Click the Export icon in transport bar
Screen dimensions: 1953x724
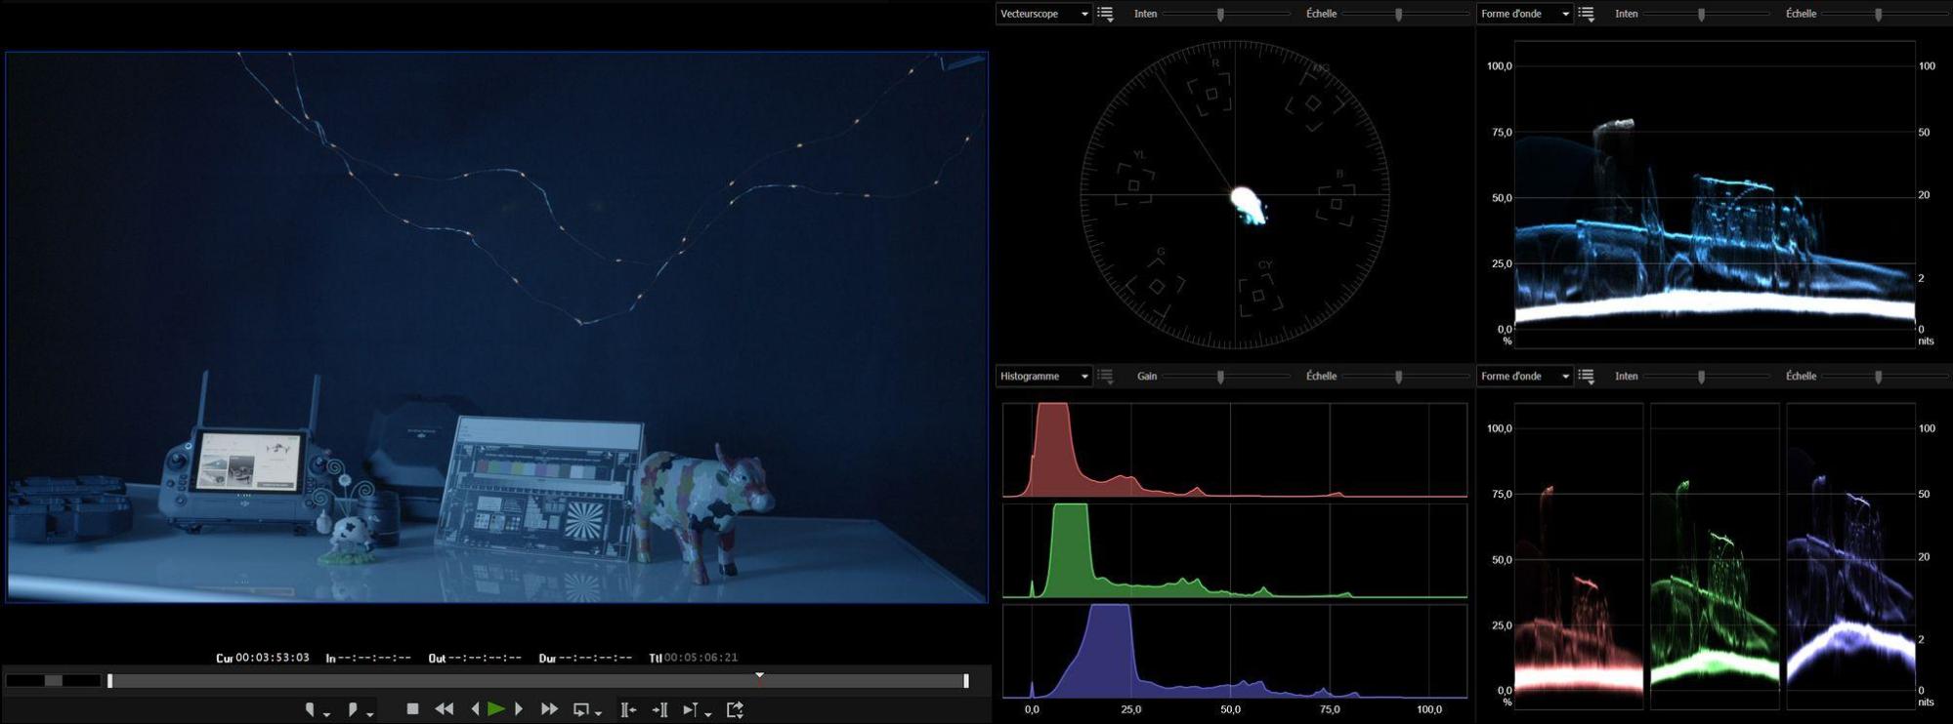736,709
